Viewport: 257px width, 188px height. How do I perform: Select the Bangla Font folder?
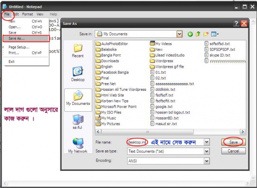coord(108,55)
